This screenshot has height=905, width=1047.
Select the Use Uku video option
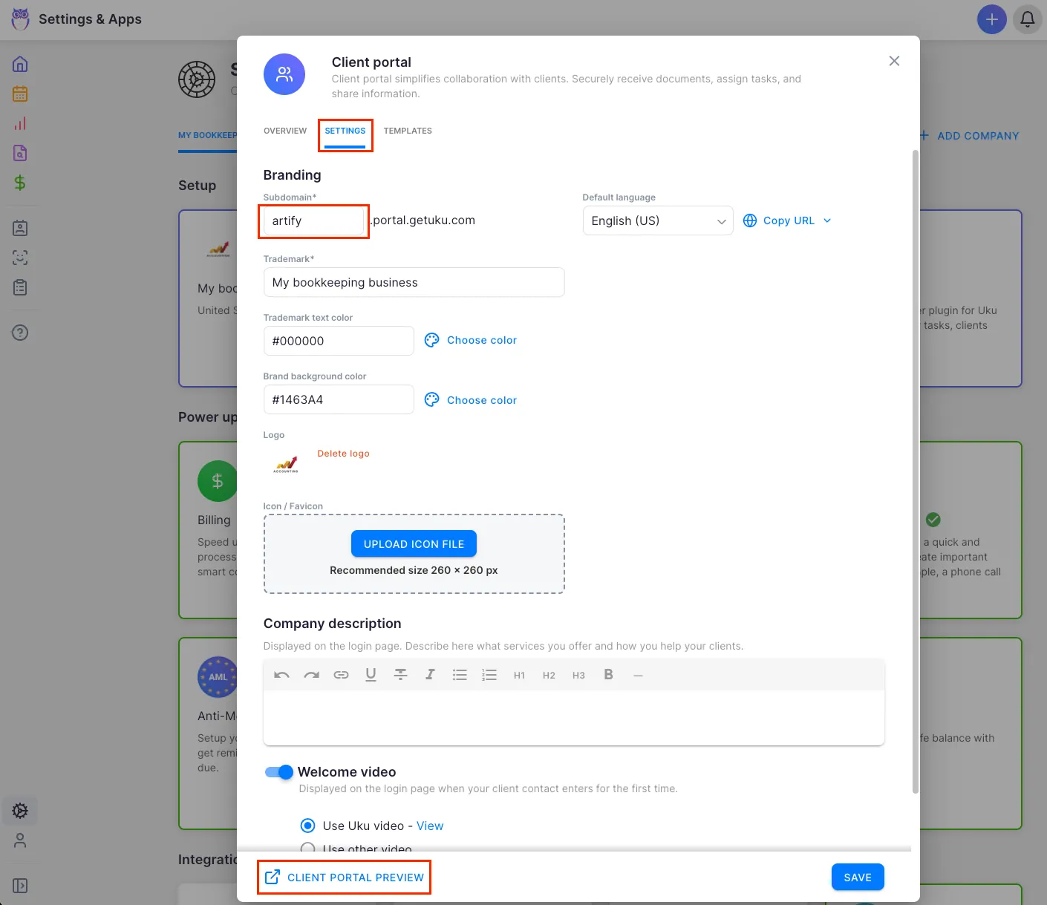pos(307,826)
